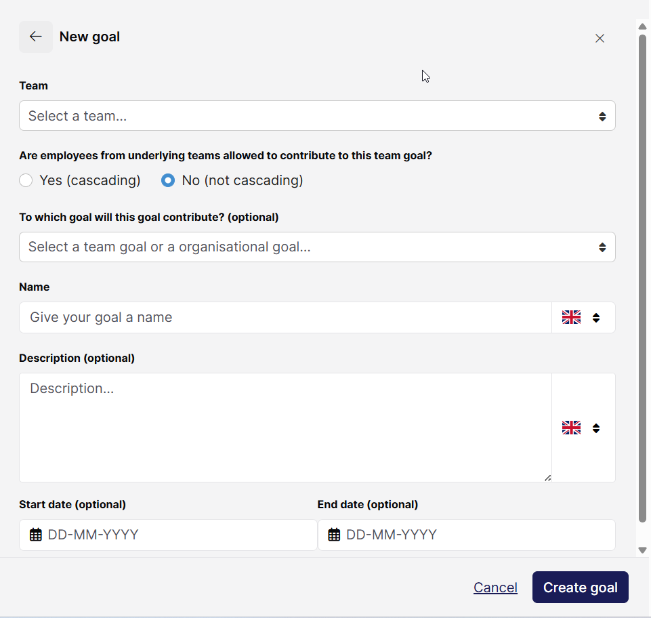Open the Select a team dropdown
This screenshot has width=651, height=618.
pyautogui.click(x=317, y=116)
